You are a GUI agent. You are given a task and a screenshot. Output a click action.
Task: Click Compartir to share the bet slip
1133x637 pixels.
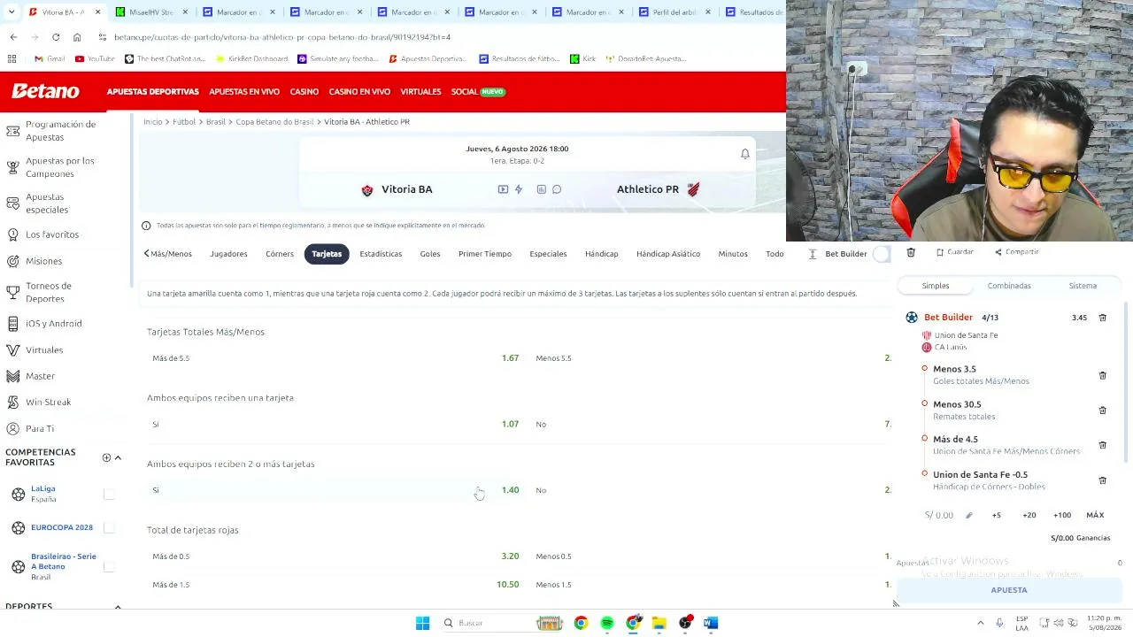click(1017, 252)
